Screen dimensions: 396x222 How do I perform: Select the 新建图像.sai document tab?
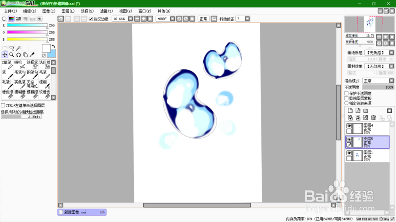pyautogui.click(x=82, y=212)
